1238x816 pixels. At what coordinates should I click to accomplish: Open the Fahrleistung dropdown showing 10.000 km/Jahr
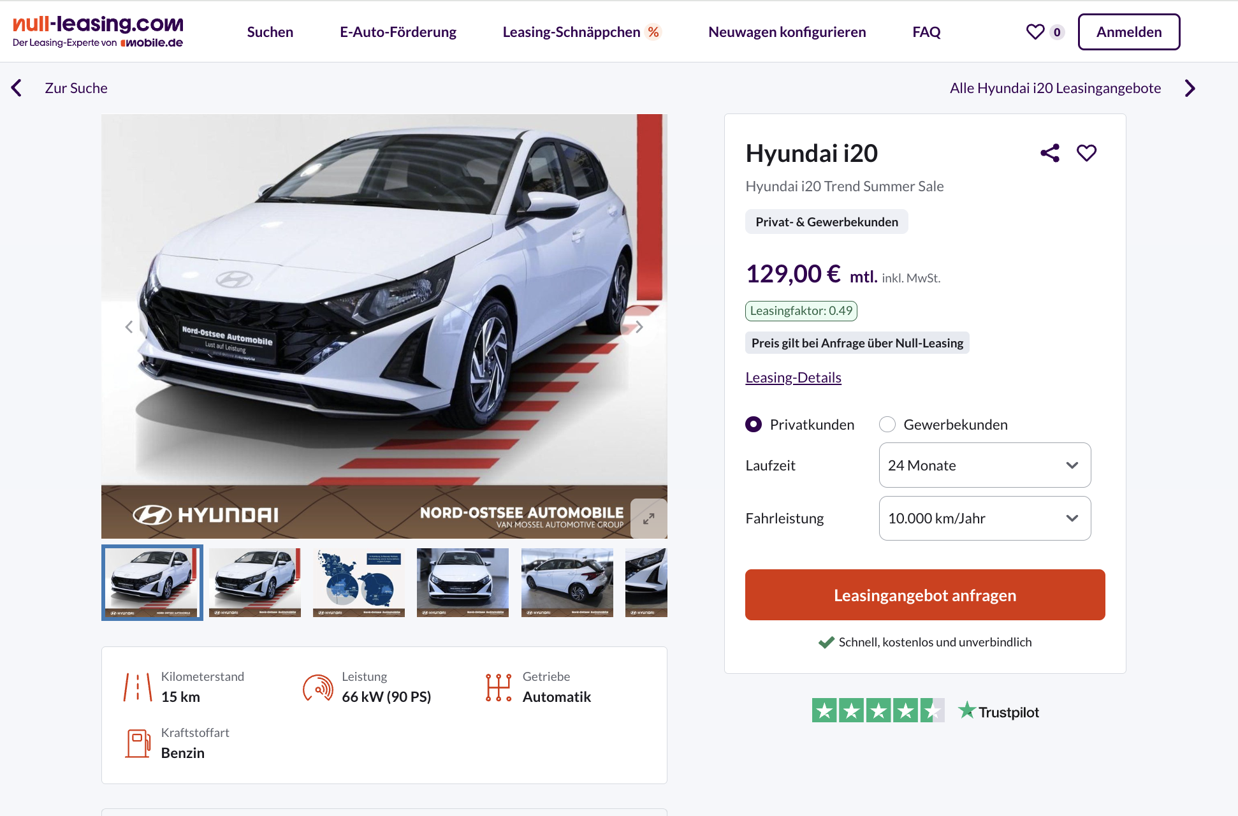click(985, 518)
